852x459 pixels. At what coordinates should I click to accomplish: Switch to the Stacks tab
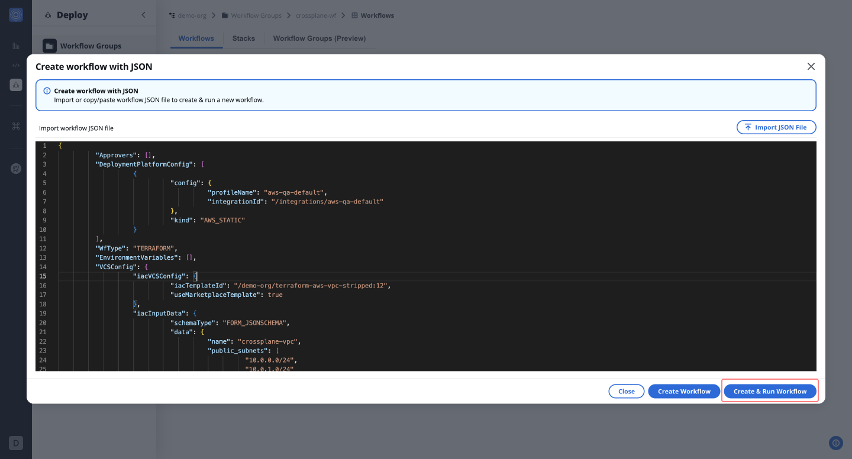(243, 38)
